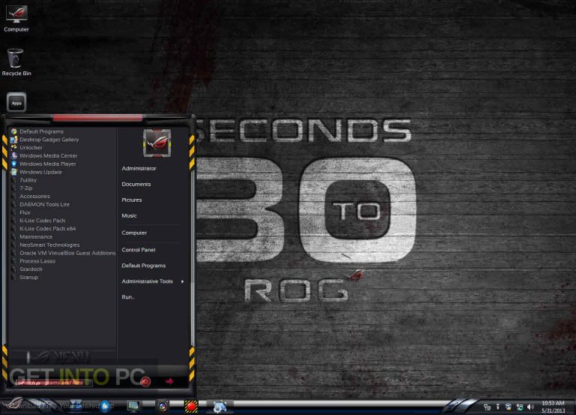This screenshot has height=415, width=576.
Task: Open the network tray icon
Action: click(487, 407)
